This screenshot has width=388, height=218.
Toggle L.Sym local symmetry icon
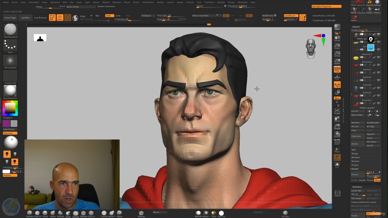[337, 85]
